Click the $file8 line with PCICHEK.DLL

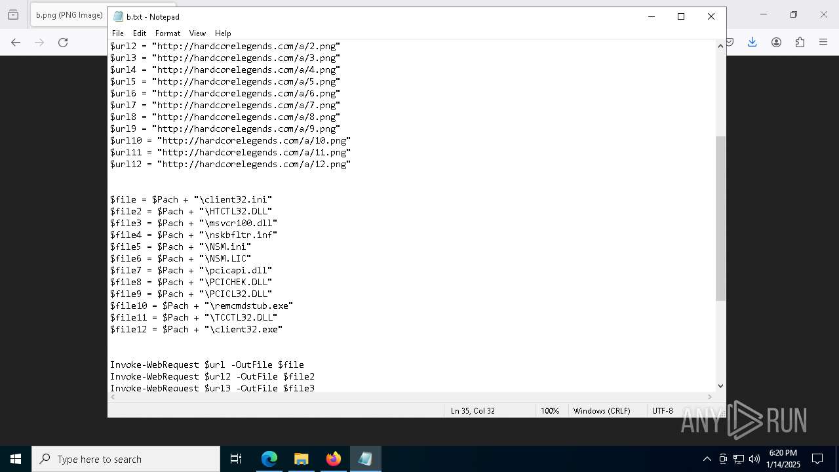pyautogui.click(x=191, y=282)
